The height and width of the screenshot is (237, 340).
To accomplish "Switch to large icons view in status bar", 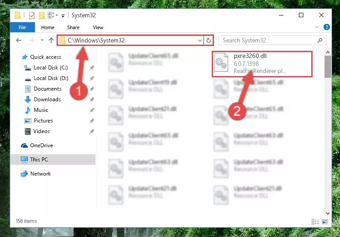I will 325,222.
